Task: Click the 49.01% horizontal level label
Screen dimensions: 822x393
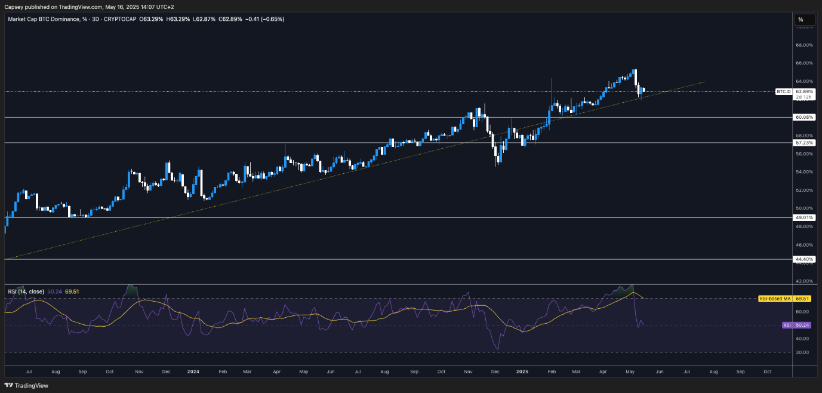Action: tap(804, 218)
